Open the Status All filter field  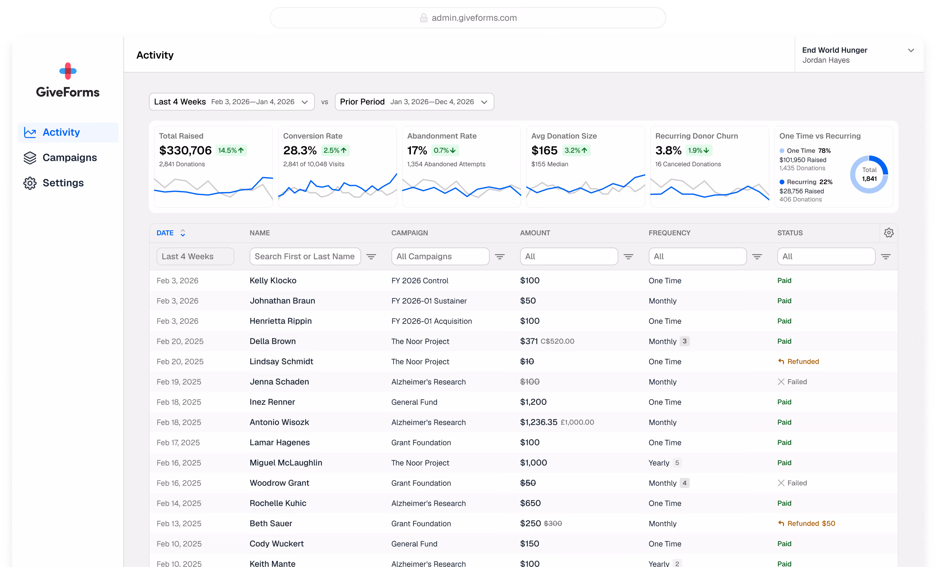826,257
